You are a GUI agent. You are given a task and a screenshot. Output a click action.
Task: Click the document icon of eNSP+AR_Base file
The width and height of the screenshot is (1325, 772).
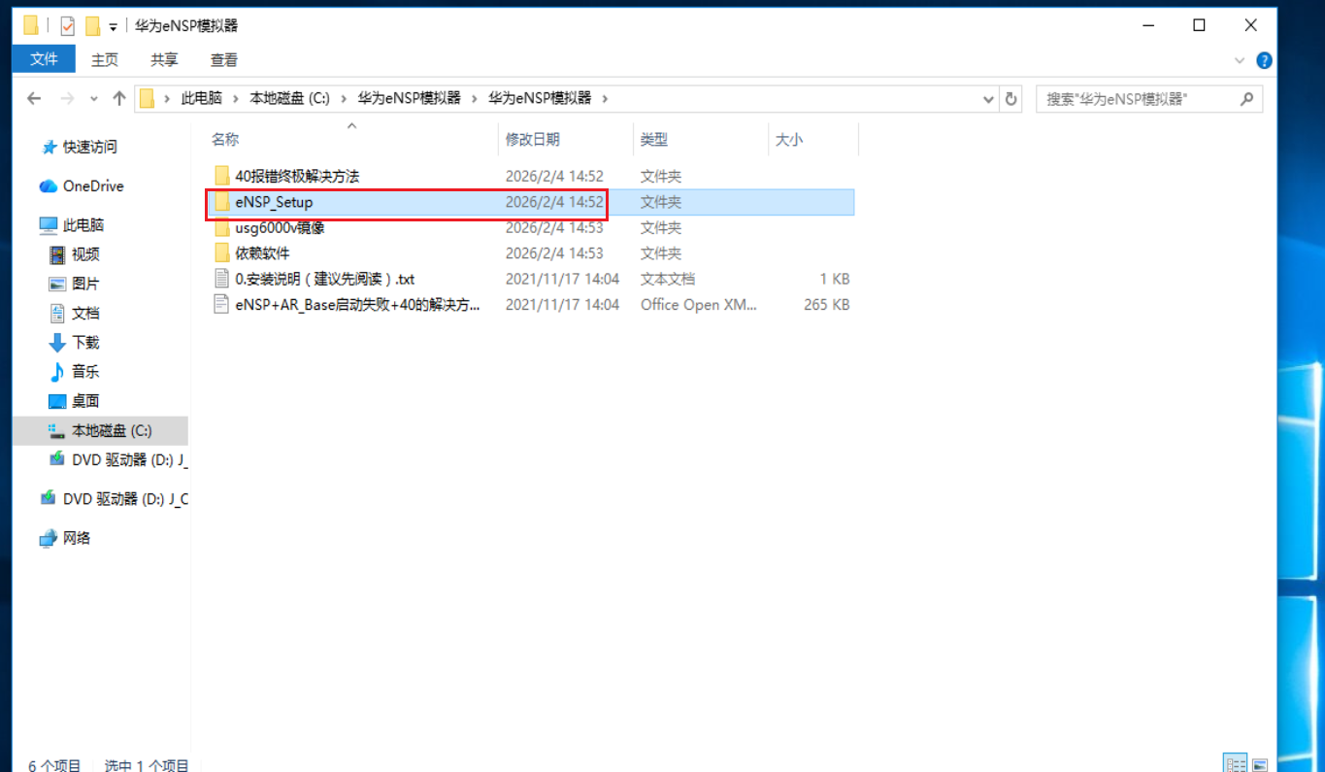222,304
